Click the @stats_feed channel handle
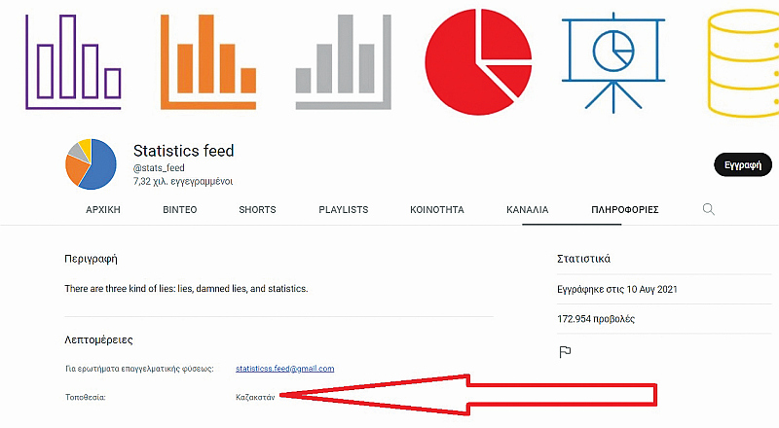779x428 pixels. pyautogui.click(x=159, y=168)
